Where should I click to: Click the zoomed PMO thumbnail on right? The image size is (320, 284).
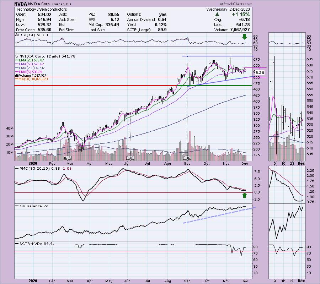tap(287, 185)
